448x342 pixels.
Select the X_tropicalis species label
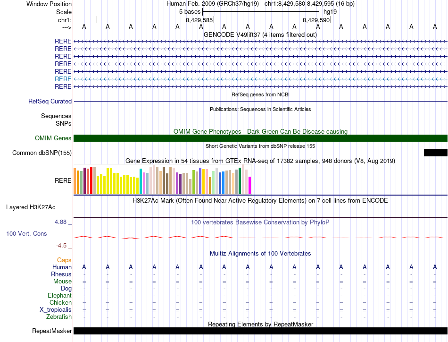point(56,310)
